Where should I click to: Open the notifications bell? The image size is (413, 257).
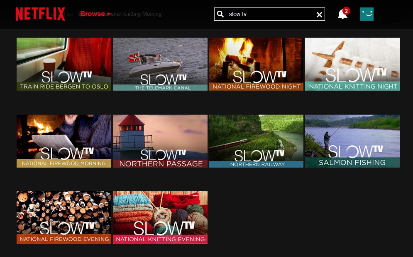[342, 15]
